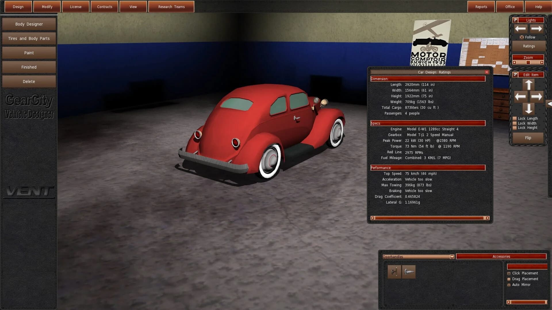The height and width of the screenshot is (310, 552).
Task: Enable the Lock Length checkbox
Action: coord(514,118)
